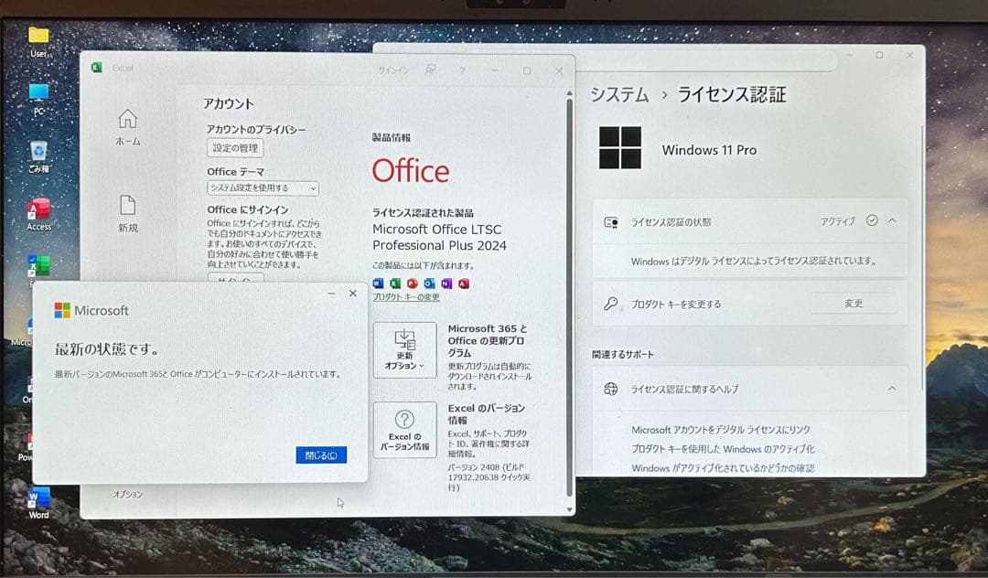The image size is (988, 578).
Task: Open the Outlook icon in product information
Action: (x=429, y=284)
